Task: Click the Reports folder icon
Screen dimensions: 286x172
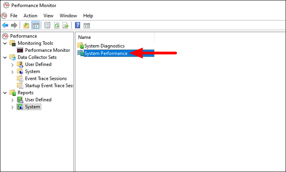Action: click(x=13, y=93)
